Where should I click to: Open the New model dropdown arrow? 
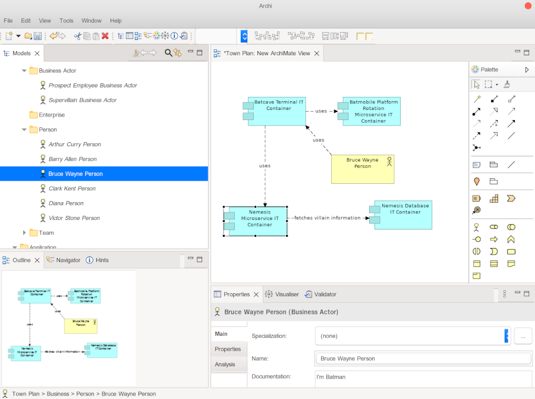coord(18,36)
